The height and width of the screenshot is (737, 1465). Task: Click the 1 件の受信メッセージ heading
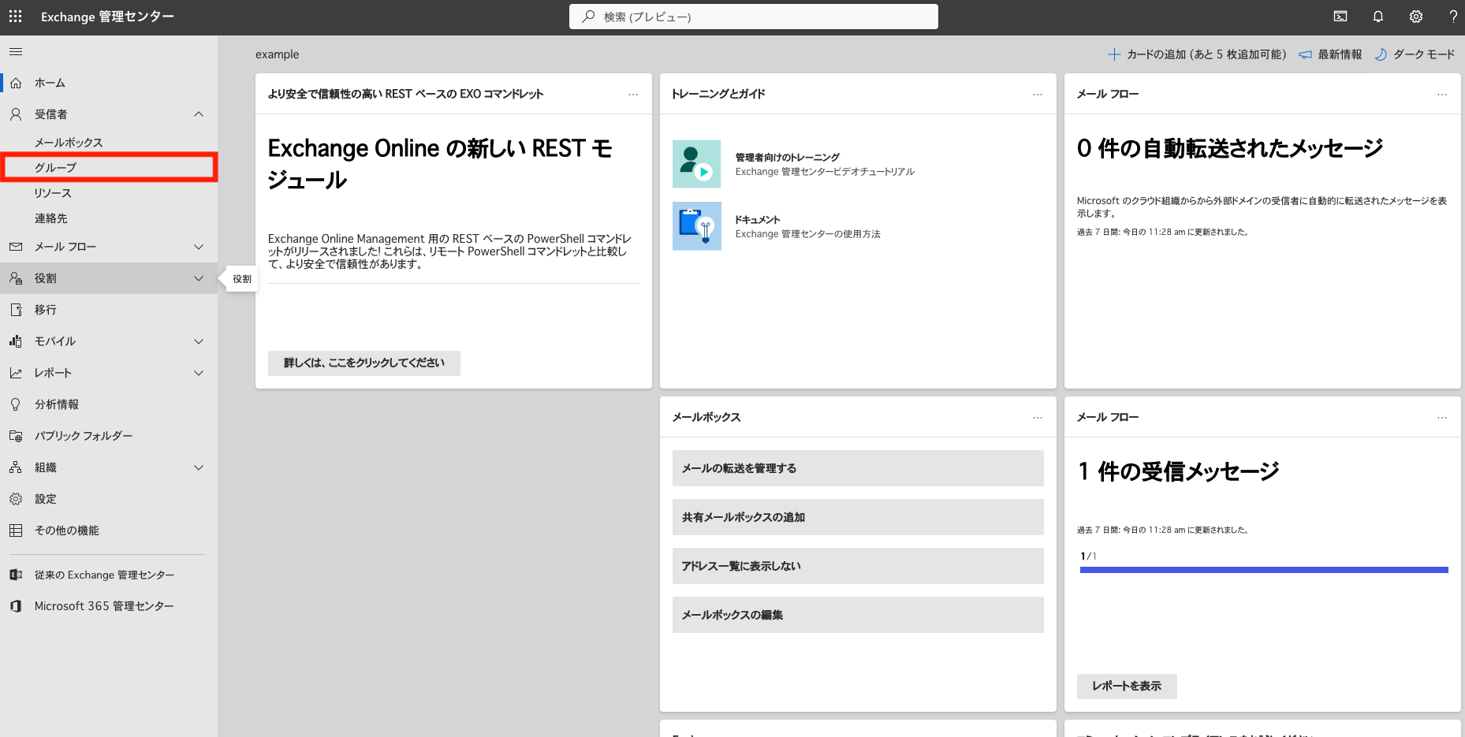click(x=1179, y=471)
